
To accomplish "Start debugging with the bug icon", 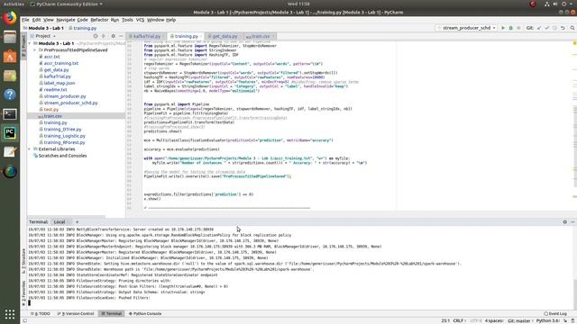I will click(x=511, y=28).
